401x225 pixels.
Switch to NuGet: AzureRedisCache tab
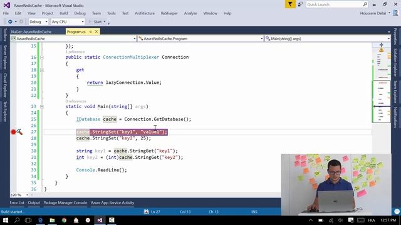pos(31,32)
